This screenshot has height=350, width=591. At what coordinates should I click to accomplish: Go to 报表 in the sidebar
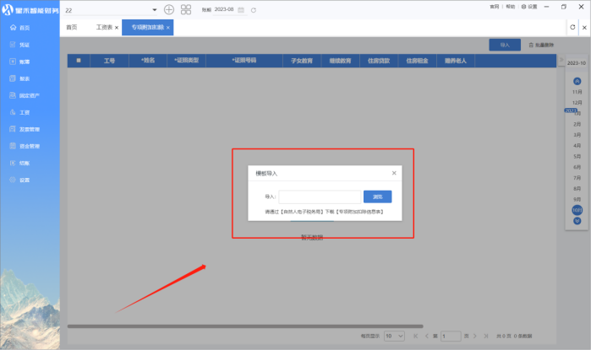24,78
